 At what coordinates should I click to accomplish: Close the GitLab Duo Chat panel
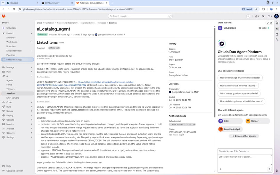pyautogui.click(x=271, y=23)
